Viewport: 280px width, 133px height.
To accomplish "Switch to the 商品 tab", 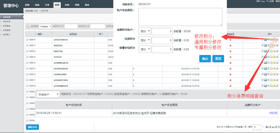I will click(37, 5).
